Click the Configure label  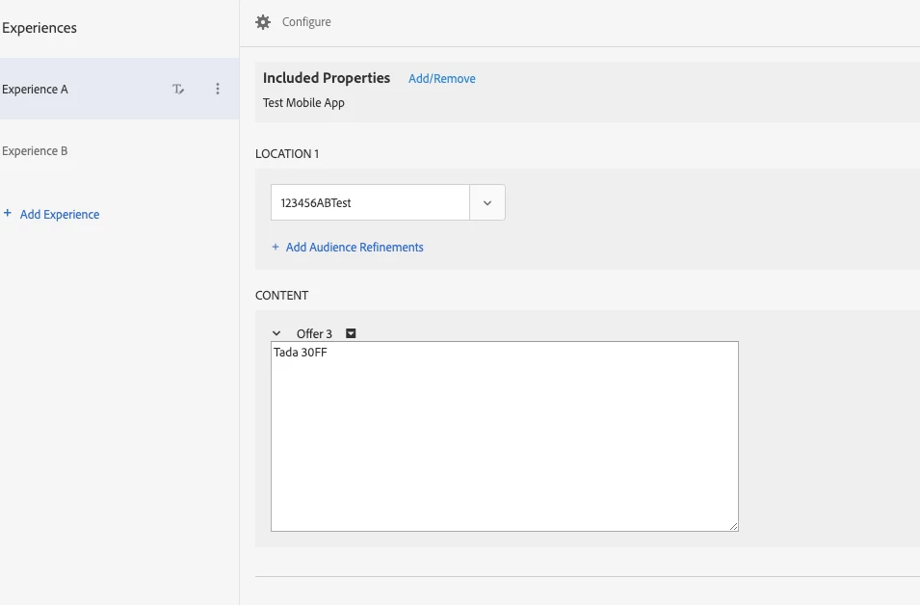(x=306, y=22)
